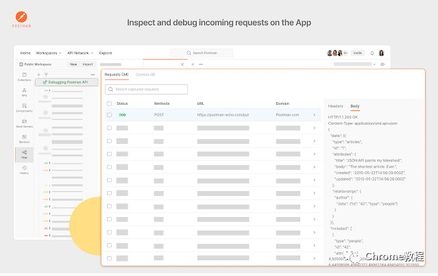The width and height of the screenshot is (438, 276).
Task: Toggle the checkbox in the last request row
Action: pyautogui.click(x=109, y=258)
